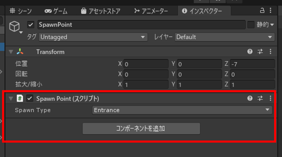Click the Transform help question mark icon
The image size is (282, 157).
click(250, 52)
